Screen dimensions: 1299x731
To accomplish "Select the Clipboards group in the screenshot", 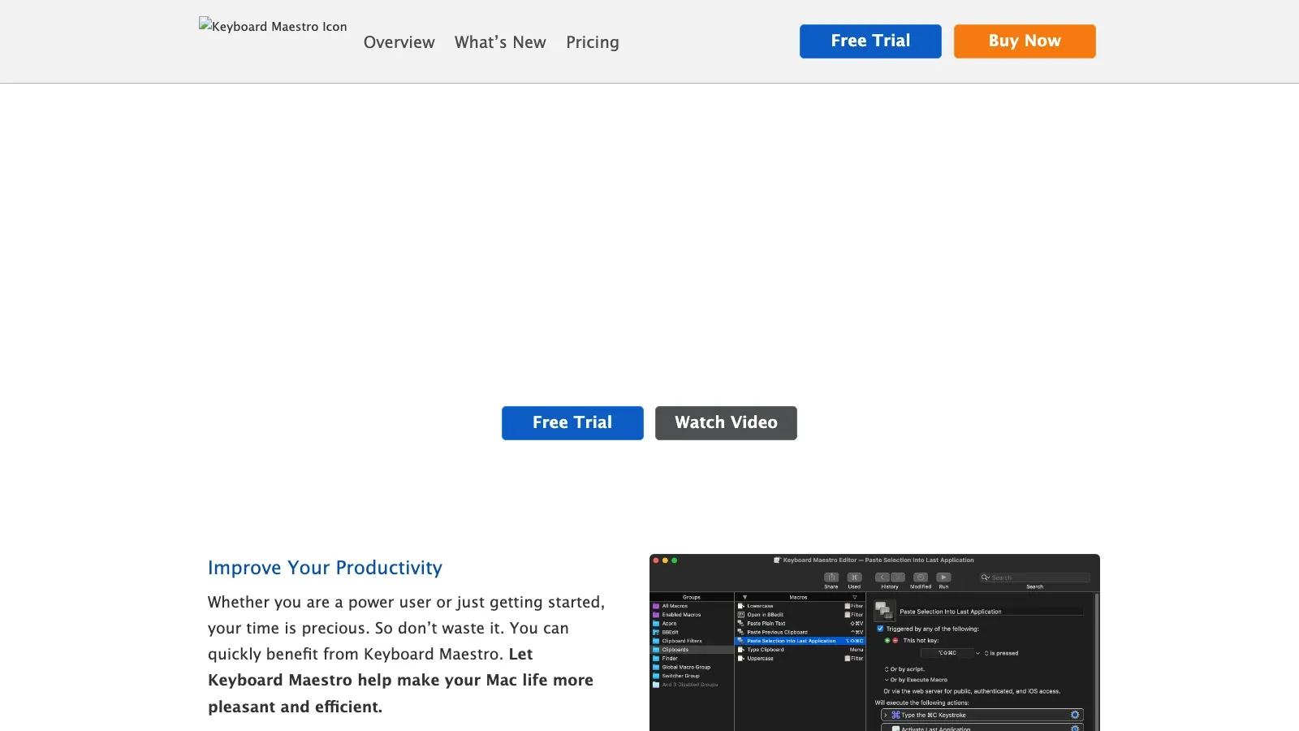I will click(692, 650).
